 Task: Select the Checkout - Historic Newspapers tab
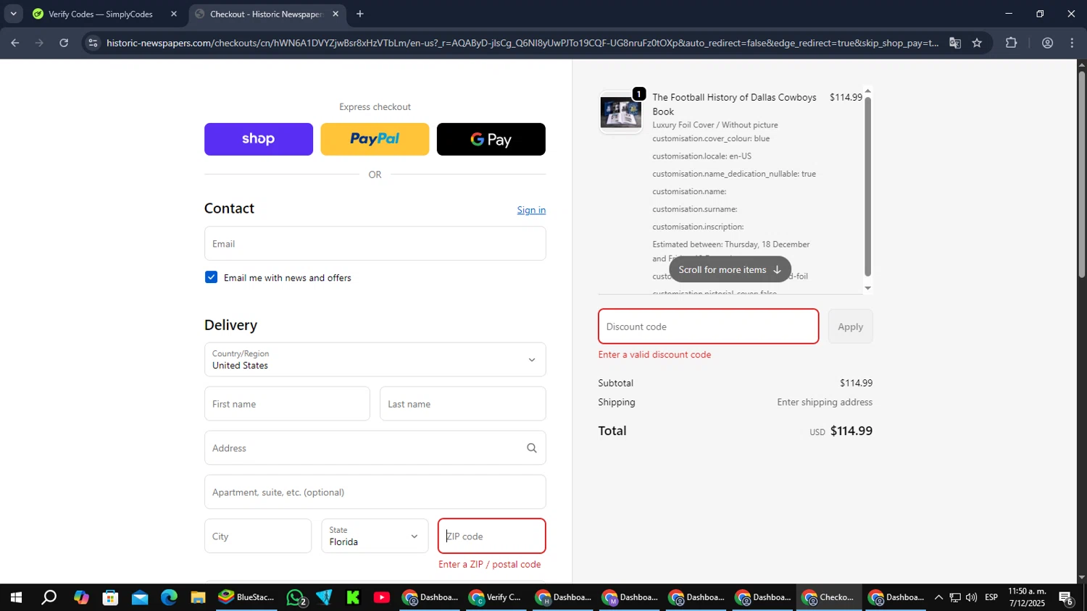[x=267, y=14]
